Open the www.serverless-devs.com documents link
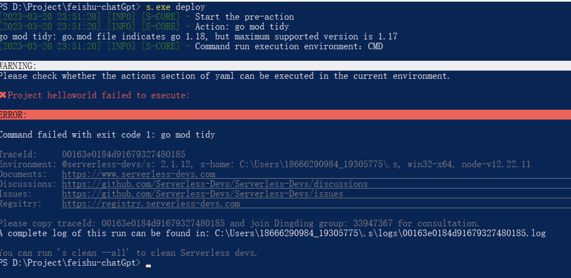571x278 pixels. click(x=138, y=174)
